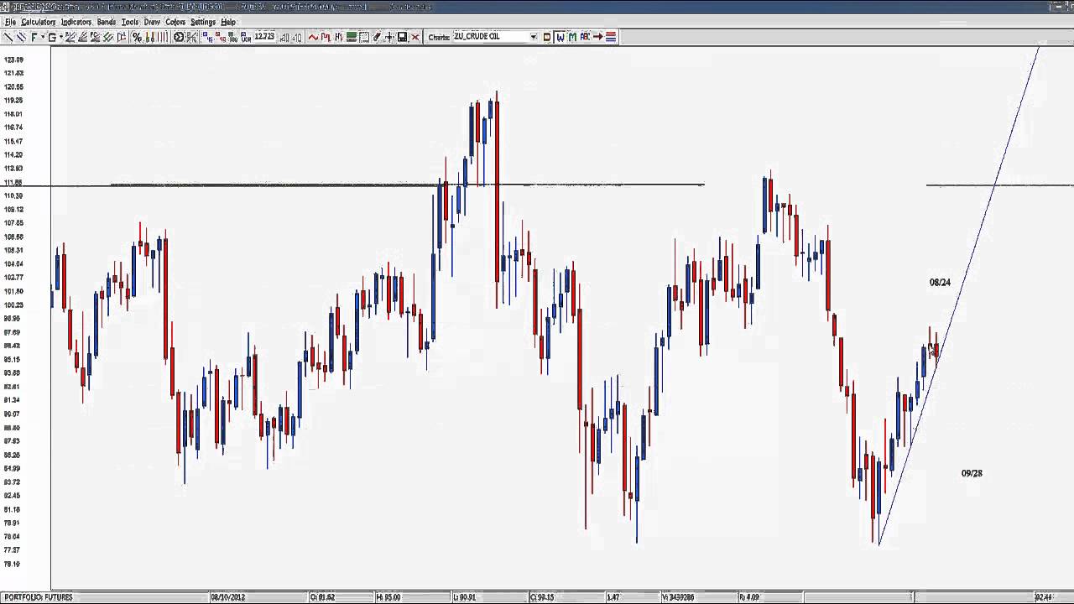
Task: Expand the F tool dropdown arrow
Action: (43, 37)
